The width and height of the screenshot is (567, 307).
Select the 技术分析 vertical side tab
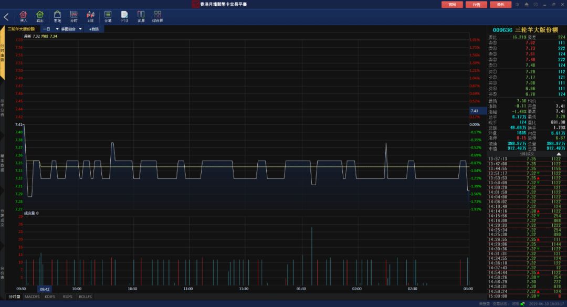pyautogui.click(x=2, y=108)
